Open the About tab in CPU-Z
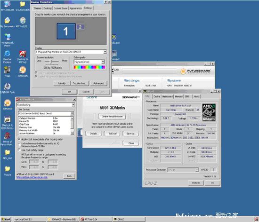 point(196,96)
